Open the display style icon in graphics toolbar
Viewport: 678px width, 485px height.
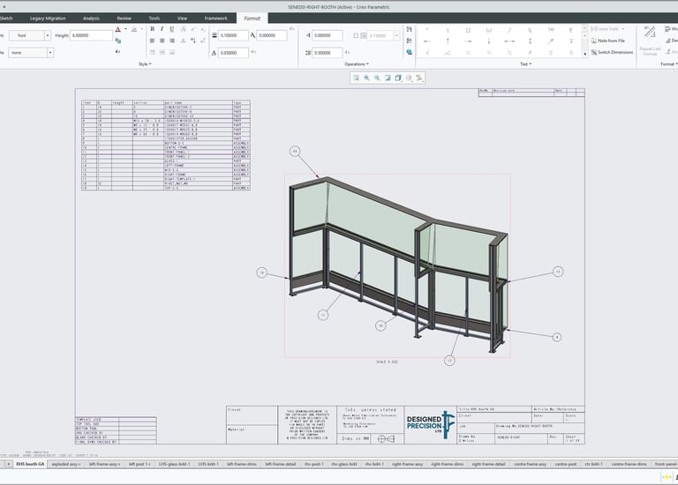point(398,78)
